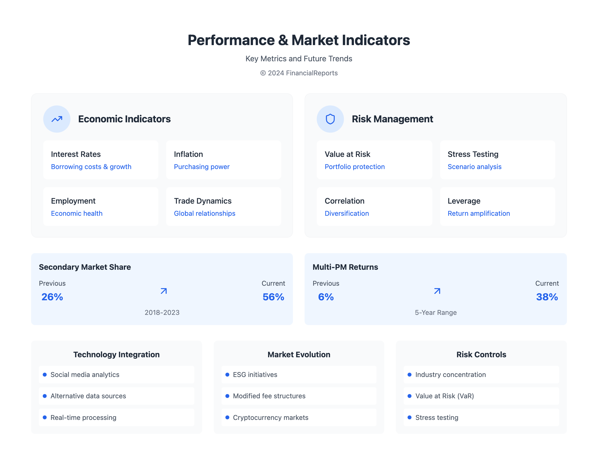Viewport: 598px width, 465px height.
Task: Click the 38% current returns value
Action: (546, 297)
